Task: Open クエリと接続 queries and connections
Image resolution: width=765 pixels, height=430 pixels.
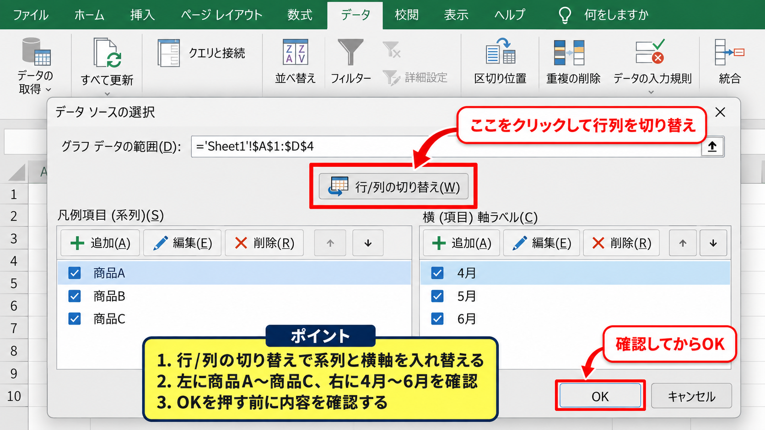Action: (201, 53)
